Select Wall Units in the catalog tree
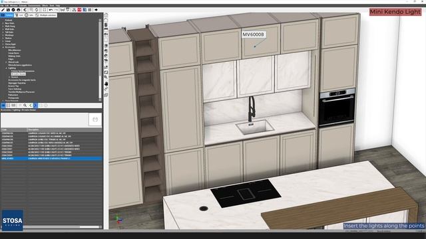 point(9,29)
